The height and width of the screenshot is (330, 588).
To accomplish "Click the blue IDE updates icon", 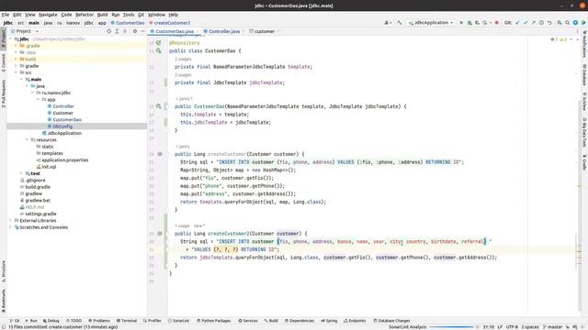I will pos(575,23).
